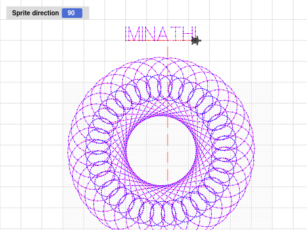This screenshot has width=307, height=230.
Task: Click the blue 90 direction value
Action: click(72, 13)
